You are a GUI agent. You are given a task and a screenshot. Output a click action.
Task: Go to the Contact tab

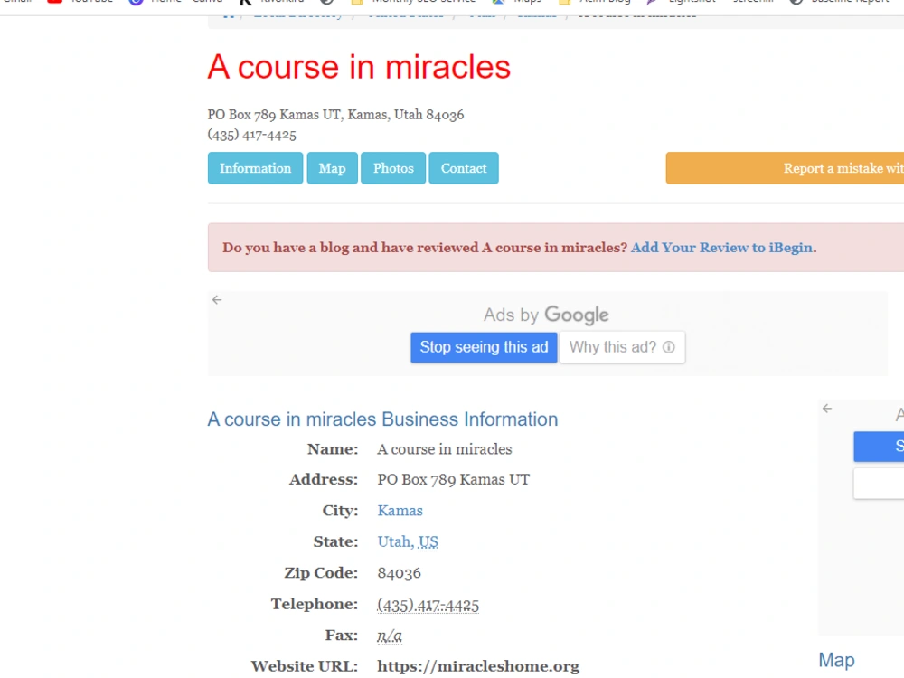[464, 168]
